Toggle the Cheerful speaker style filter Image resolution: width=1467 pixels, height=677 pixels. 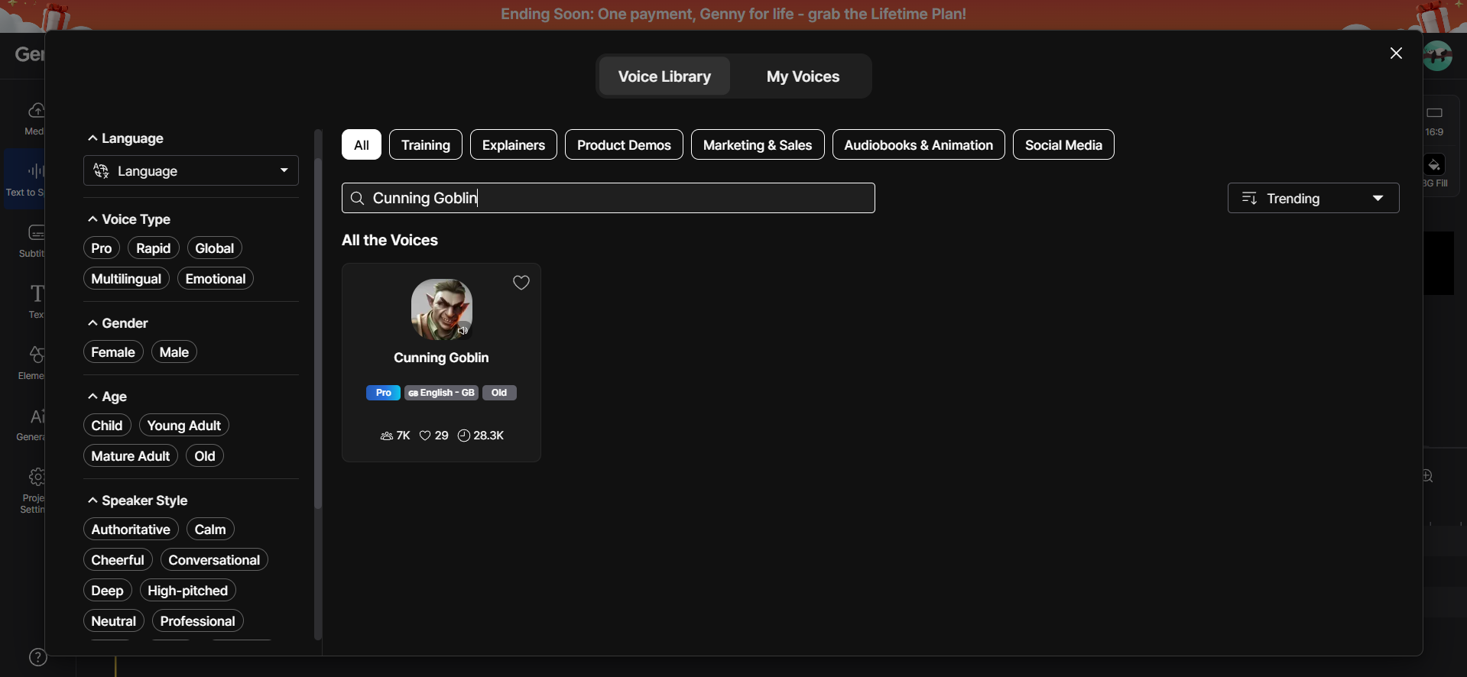tap(118, 560)
